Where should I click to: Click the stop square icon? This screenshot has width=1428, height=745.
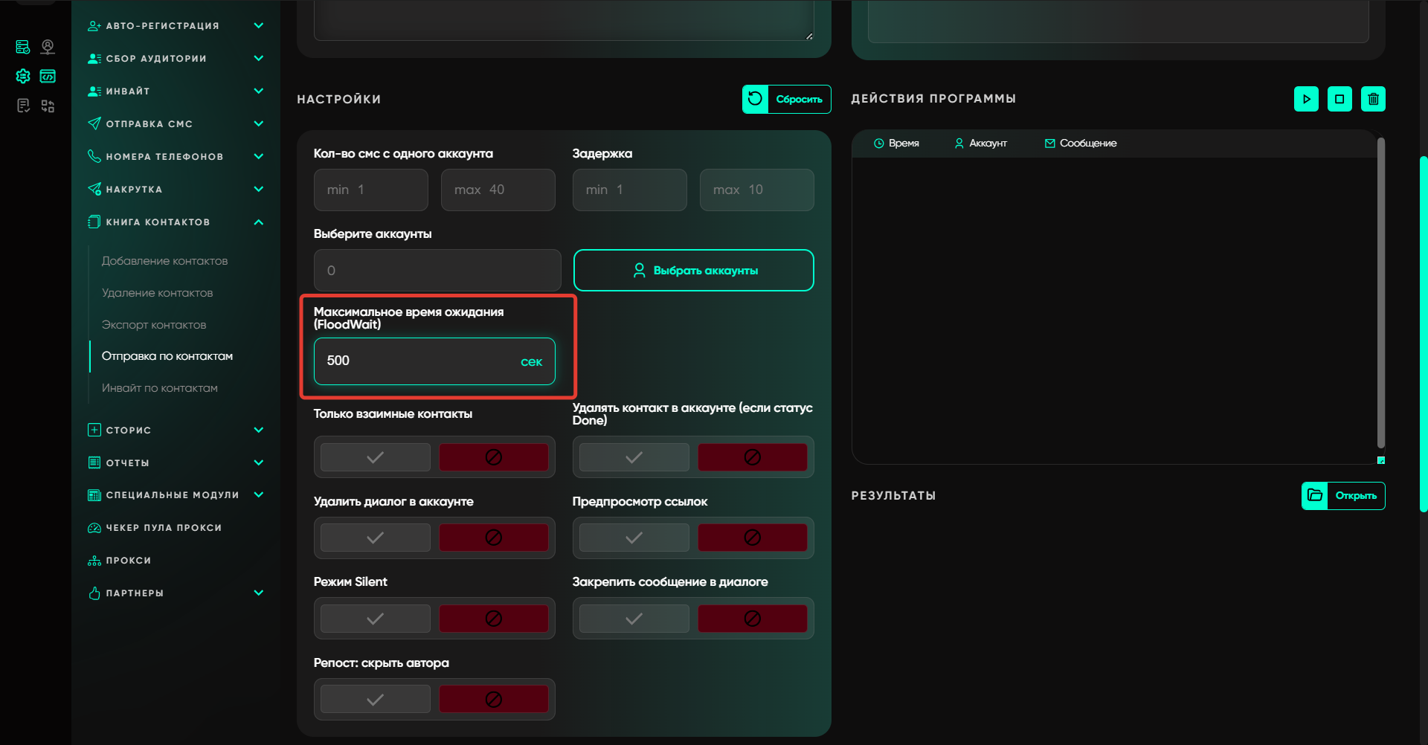[1339, 99]
